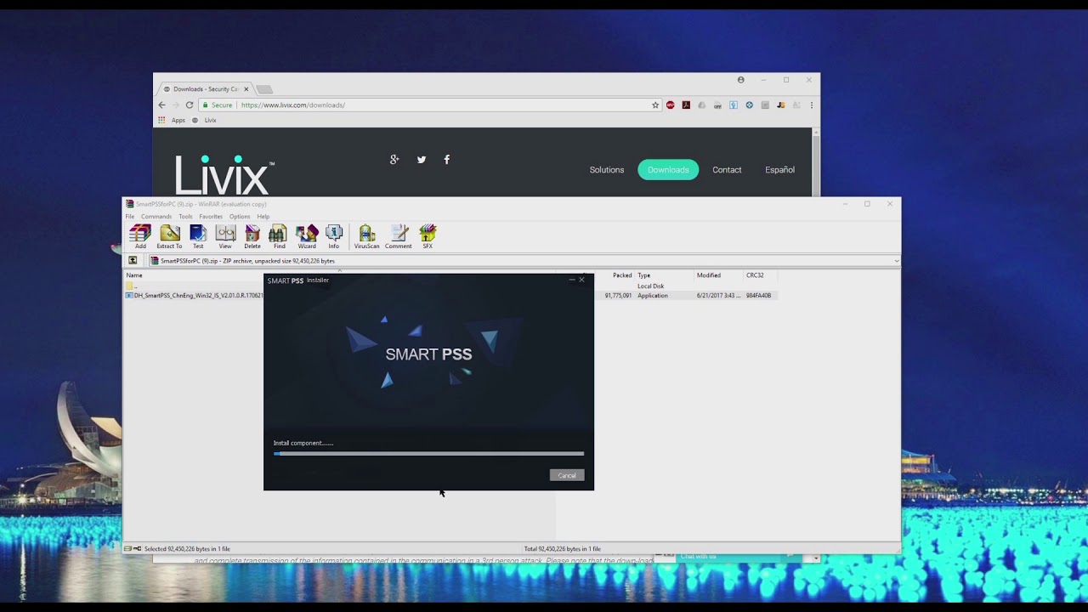1088x612 pixels.
Task: Click the SFX toolbar icon
Action: coord(428,236)
